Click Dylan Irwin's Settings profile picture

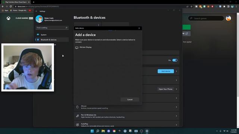click(39, 19)
